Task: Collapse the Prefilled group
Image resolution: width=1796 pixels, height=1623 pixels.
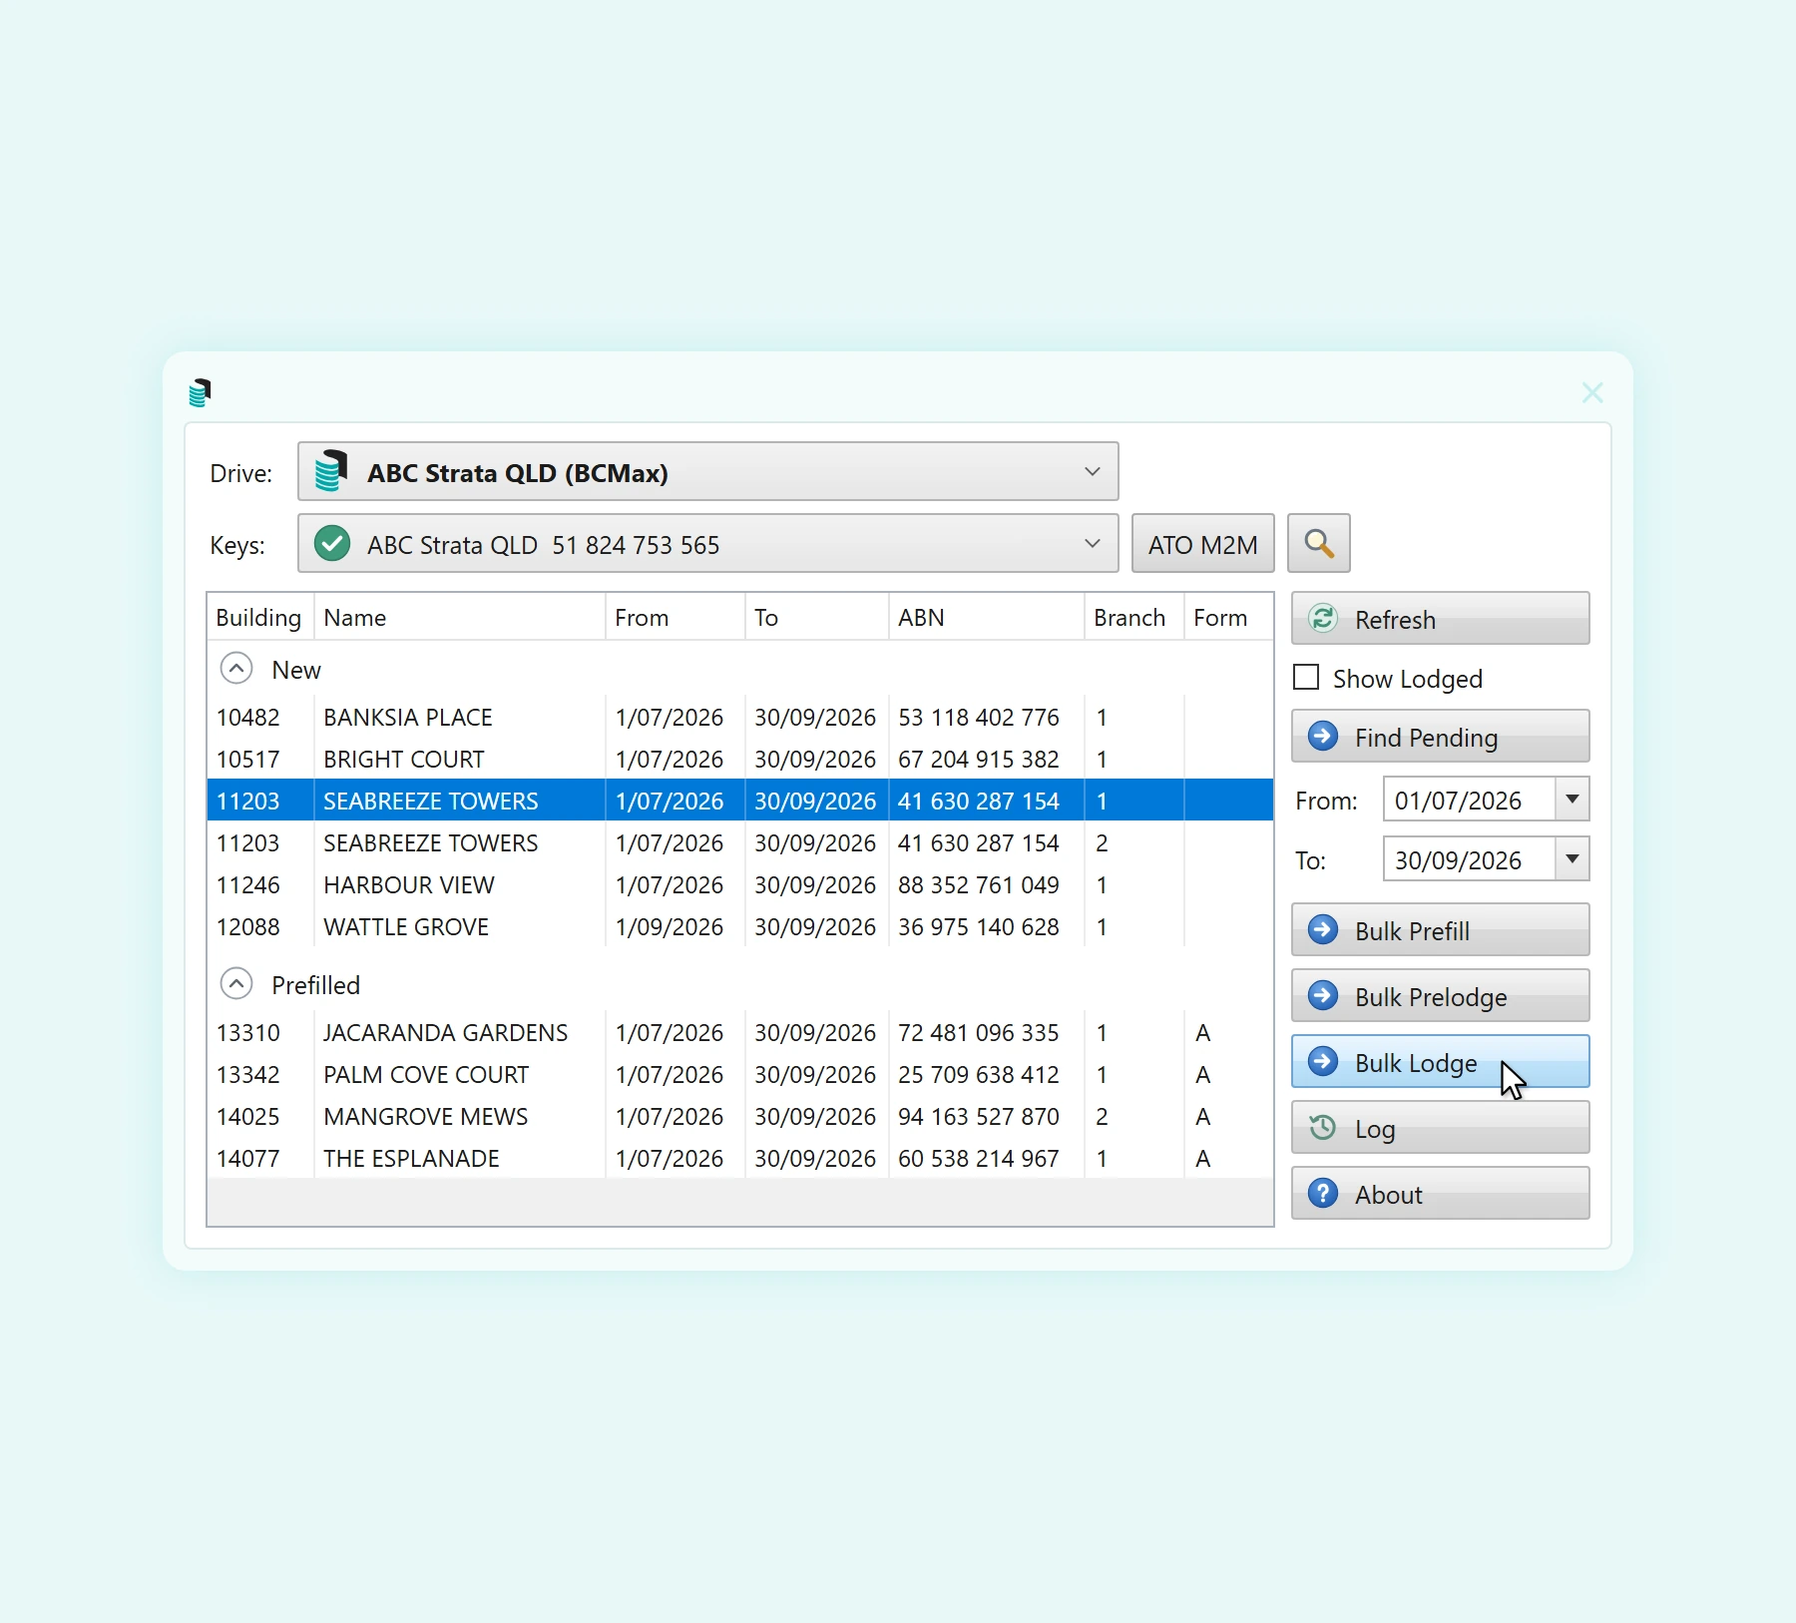Action: [236, 984]
